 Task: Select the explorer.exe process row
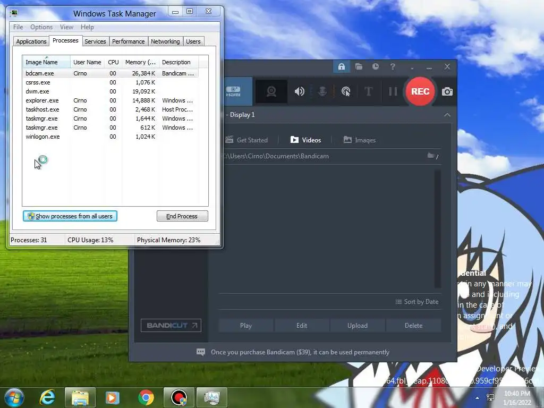coord(110,100)
